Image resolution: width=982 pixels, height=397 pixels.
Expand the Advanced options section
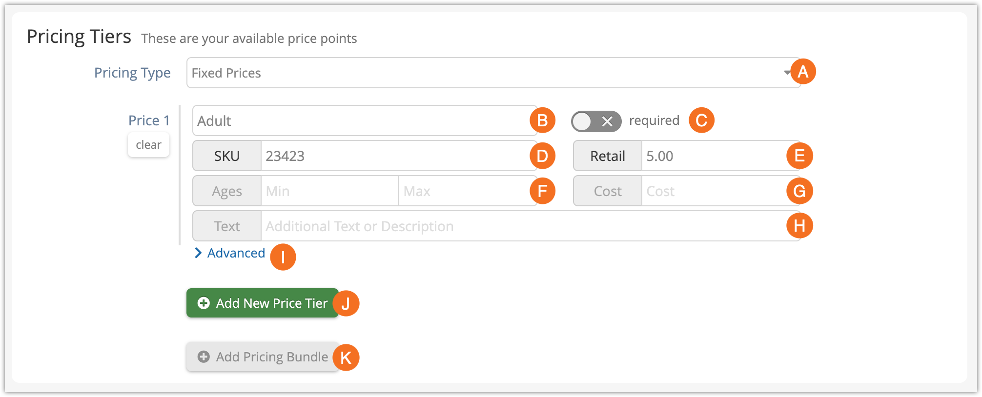point(230,253)
